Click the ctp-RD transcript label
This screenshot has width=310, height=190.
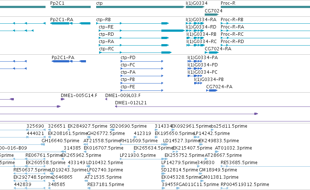(x=106, y=34)
